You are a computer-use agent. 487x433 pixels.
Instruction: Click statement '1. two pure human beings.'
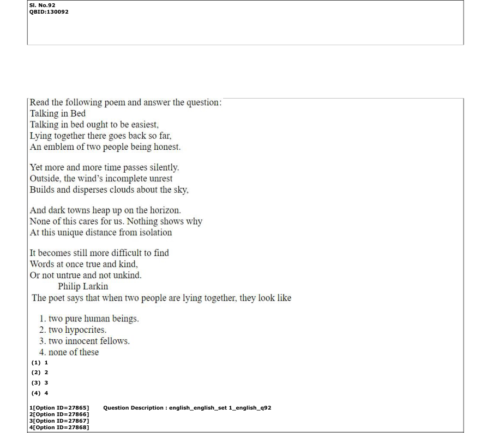pyautogui.click(x=89, y=319)
